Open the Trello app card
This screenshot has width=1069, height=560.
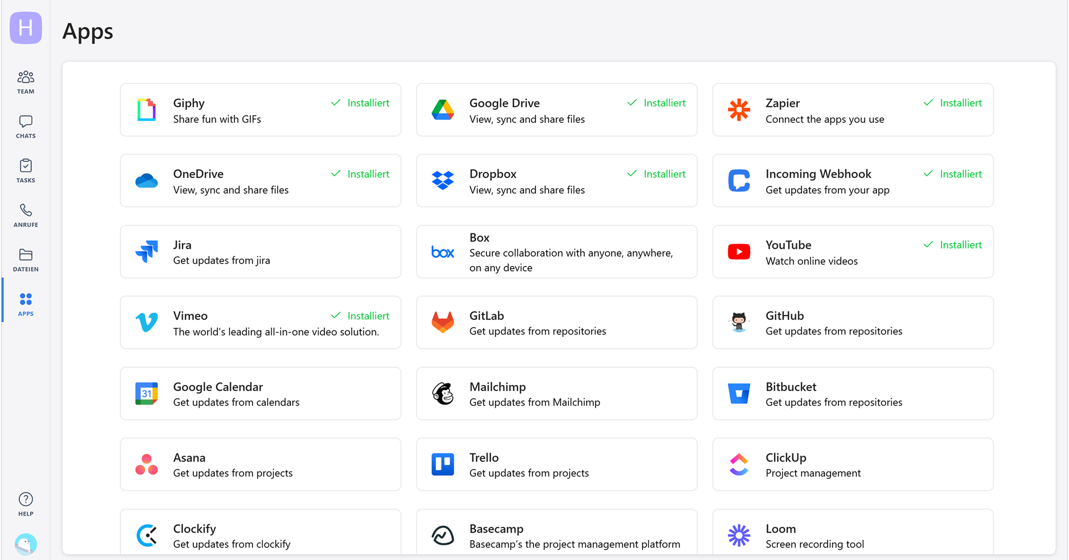point(556,465)
